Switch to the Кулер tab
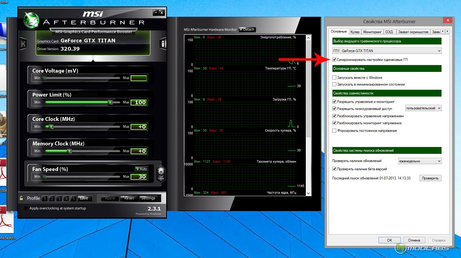The image size is (461, 258). tap(355, 32)
